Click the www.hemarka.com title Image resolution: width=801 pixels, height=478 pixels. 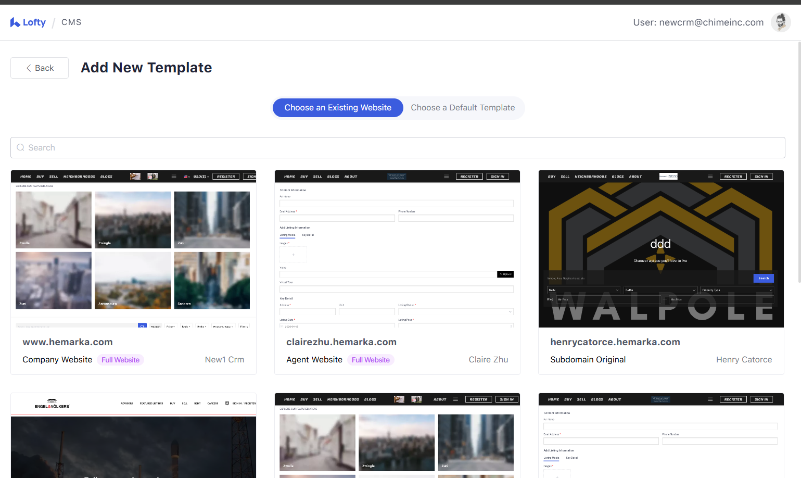[x=68, y=342]
